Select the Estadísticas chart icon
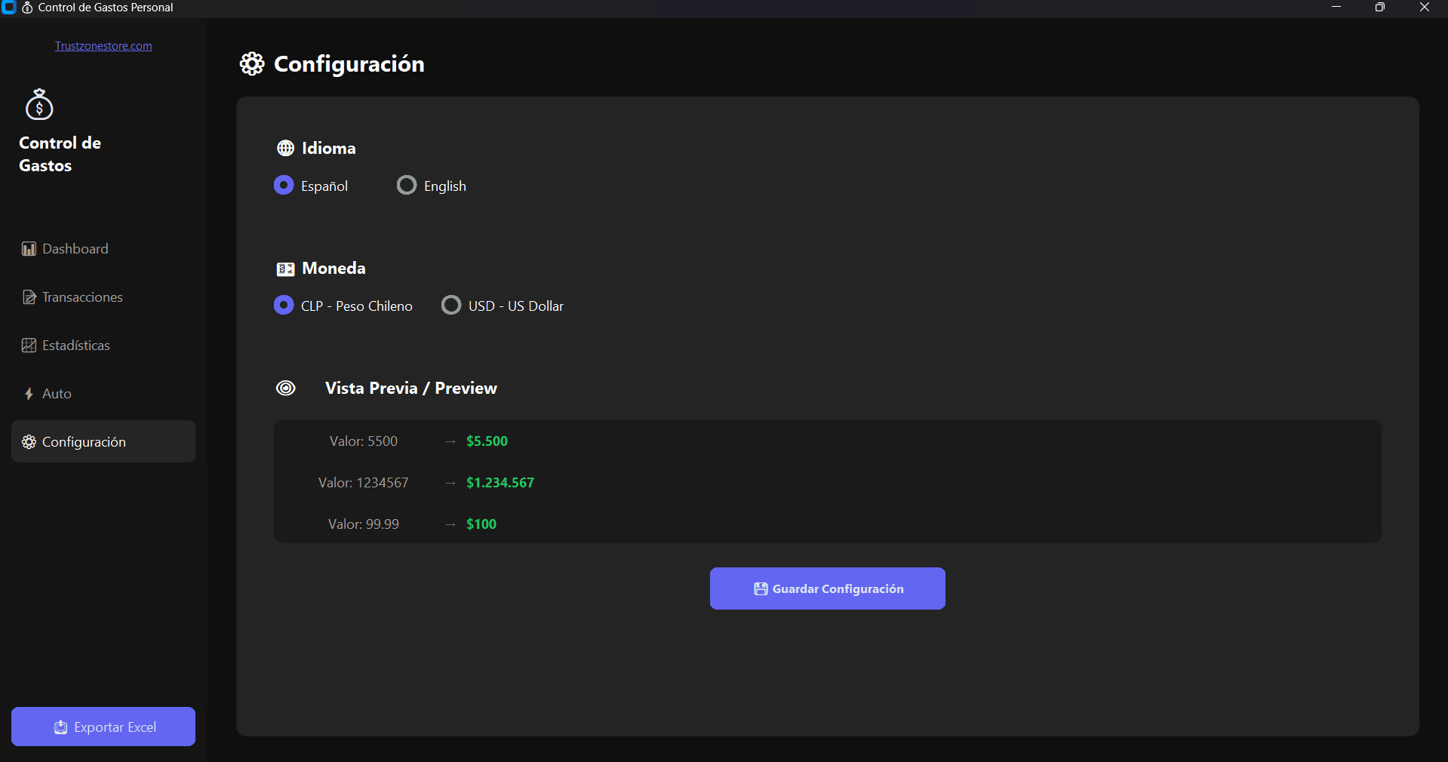 point(29,345)
